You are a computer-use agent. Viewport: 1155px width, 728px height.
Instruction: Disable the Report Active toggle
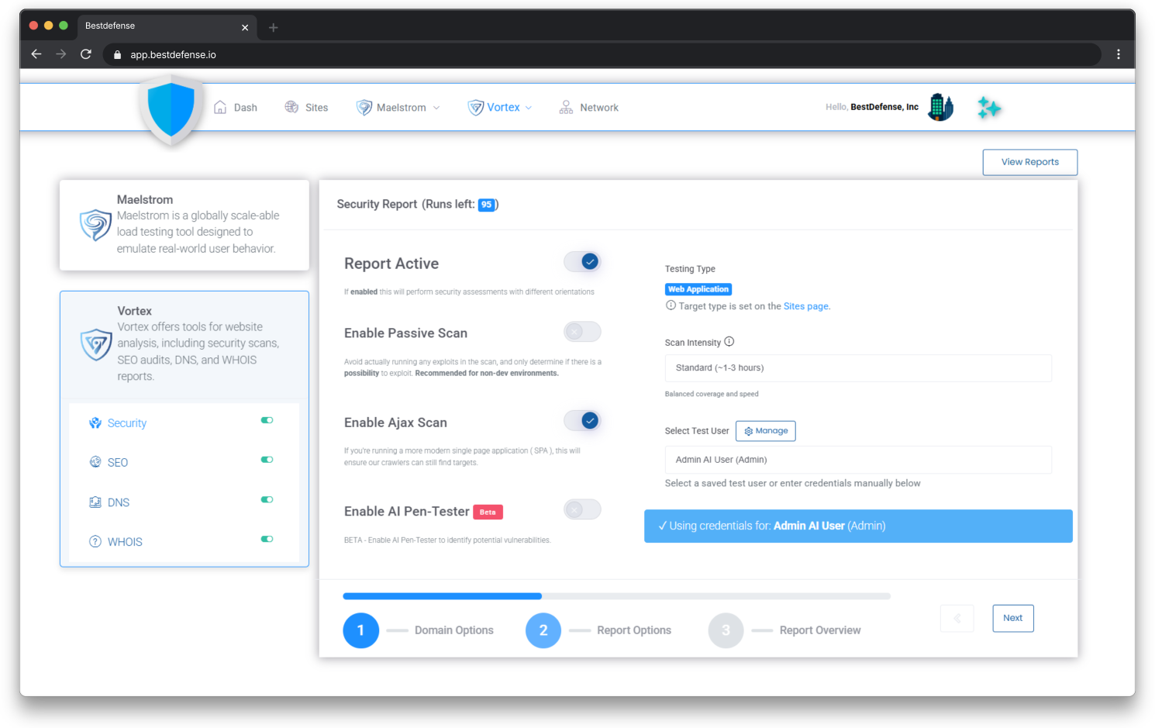(x=582, y=261)
